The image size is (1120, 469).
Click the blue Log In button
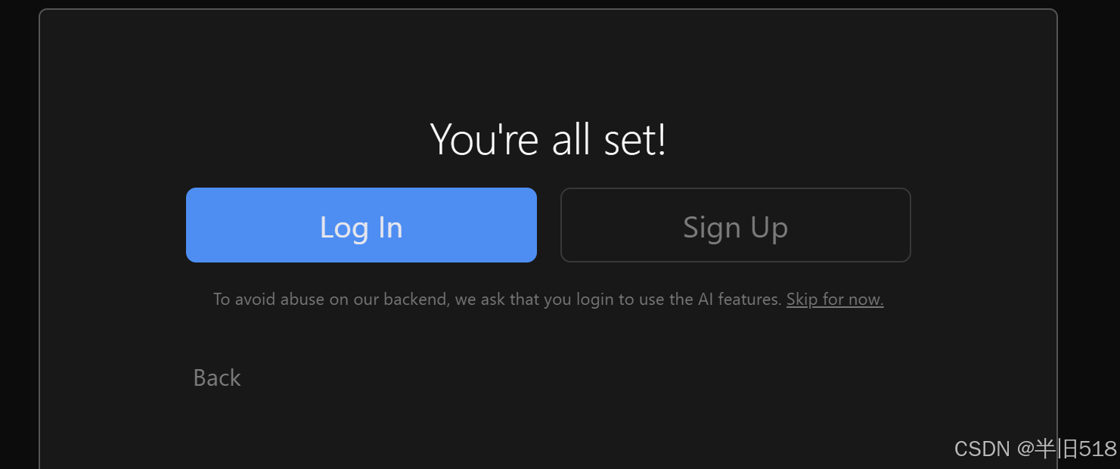click(361, 225)
